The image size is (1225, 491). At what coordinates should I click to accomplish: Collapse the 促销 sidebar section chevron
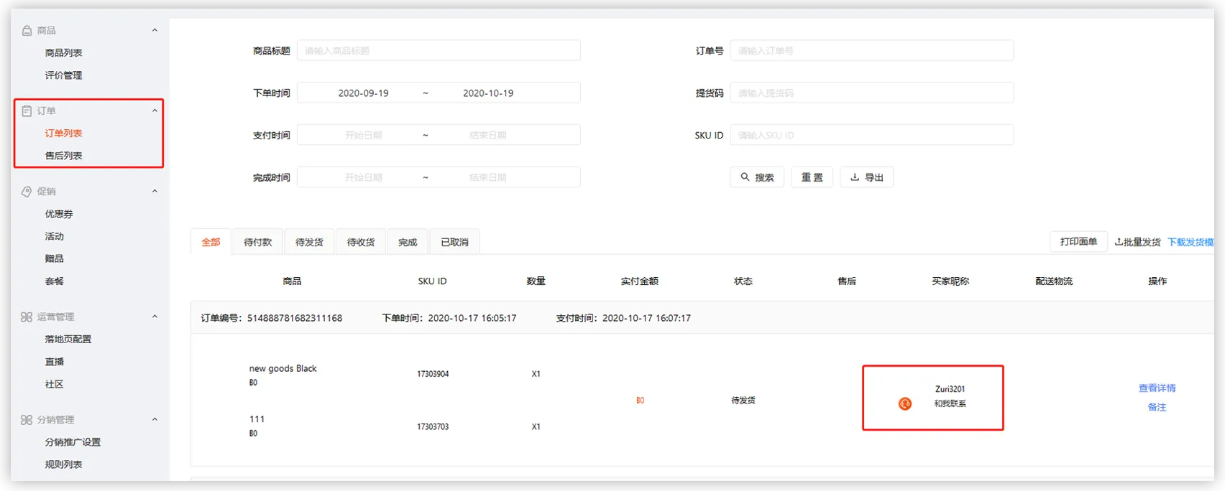click(x=155, y=192)
